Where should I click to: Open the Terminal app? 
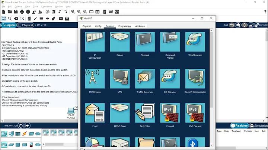click(145, 42)
